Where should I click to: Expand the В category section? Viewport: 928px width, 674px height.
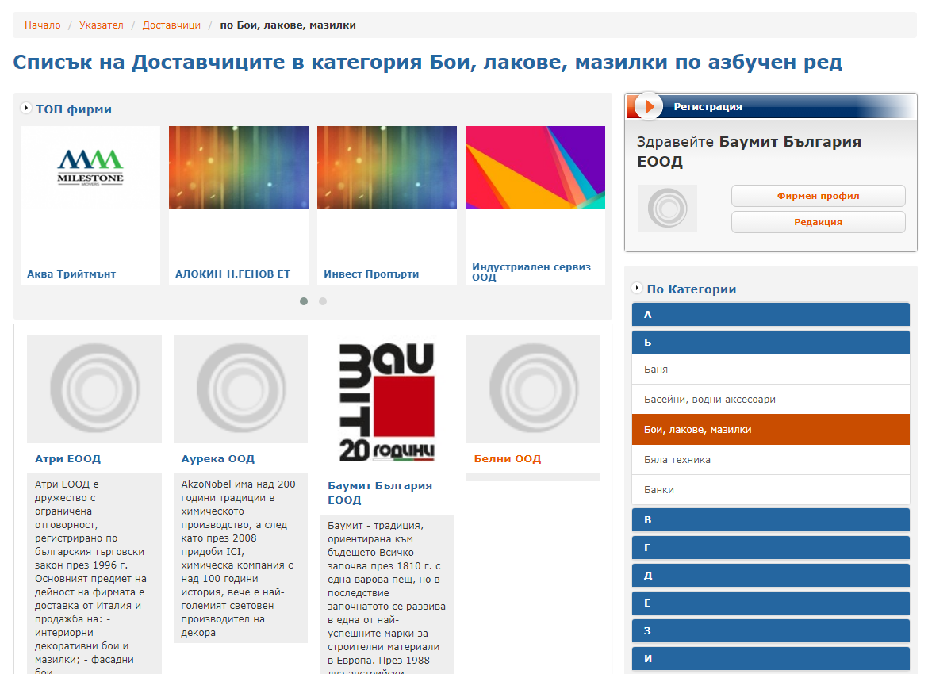click(x=770, y=520)
